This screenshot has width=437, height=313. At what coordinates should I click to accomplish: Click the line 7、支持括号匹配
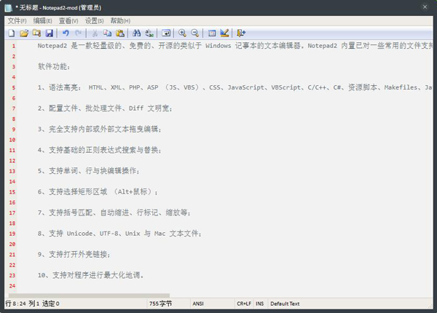pos(114,213)
